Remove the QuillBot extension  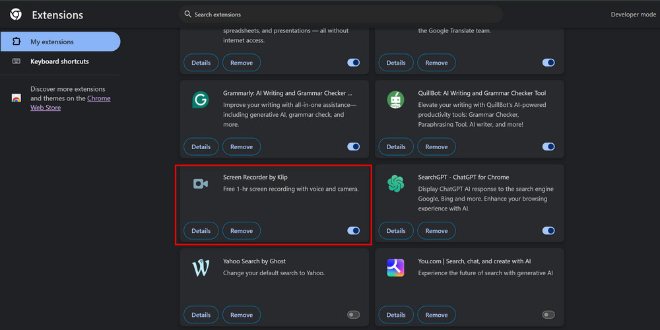(436, 147)
